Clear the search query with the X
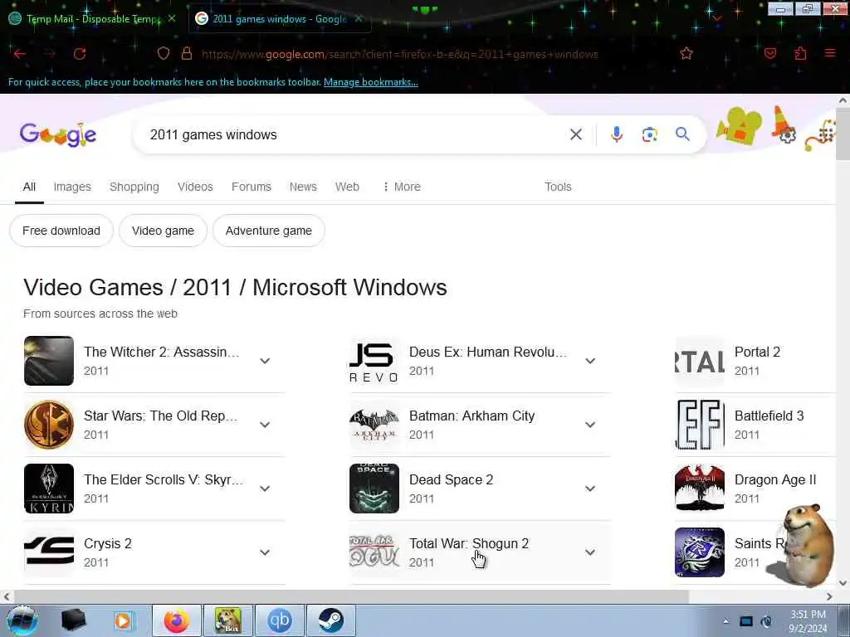The image size is (850, 637). (576, 134)
